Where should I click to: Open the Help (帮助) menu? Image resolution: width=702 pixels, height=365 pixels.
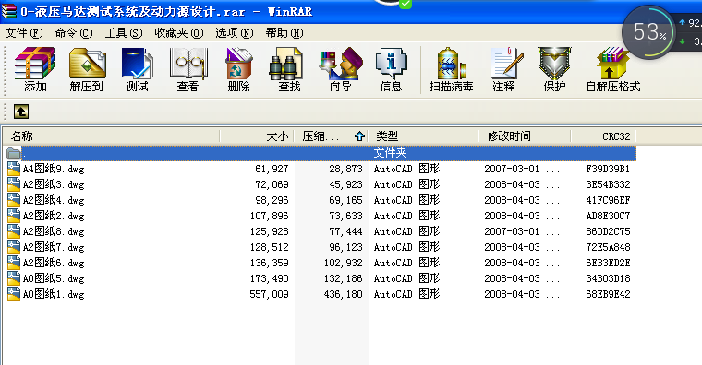click(x=284, y=33)
